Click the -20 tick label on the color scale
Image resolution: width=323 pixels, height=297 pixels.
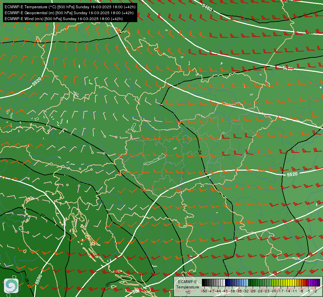pyautogui.click(x=274, y=291)
